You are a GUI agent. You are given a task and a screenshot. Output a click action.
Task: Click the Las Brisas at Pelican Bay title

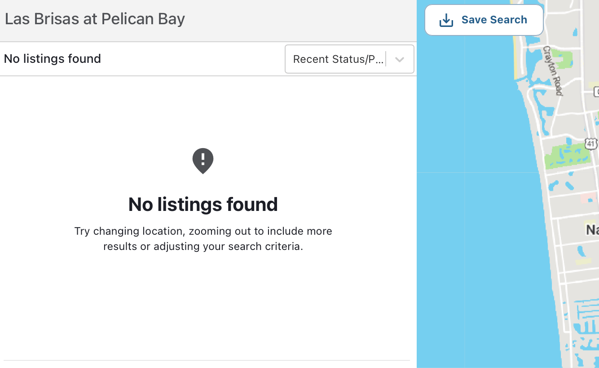pos(95,19)
